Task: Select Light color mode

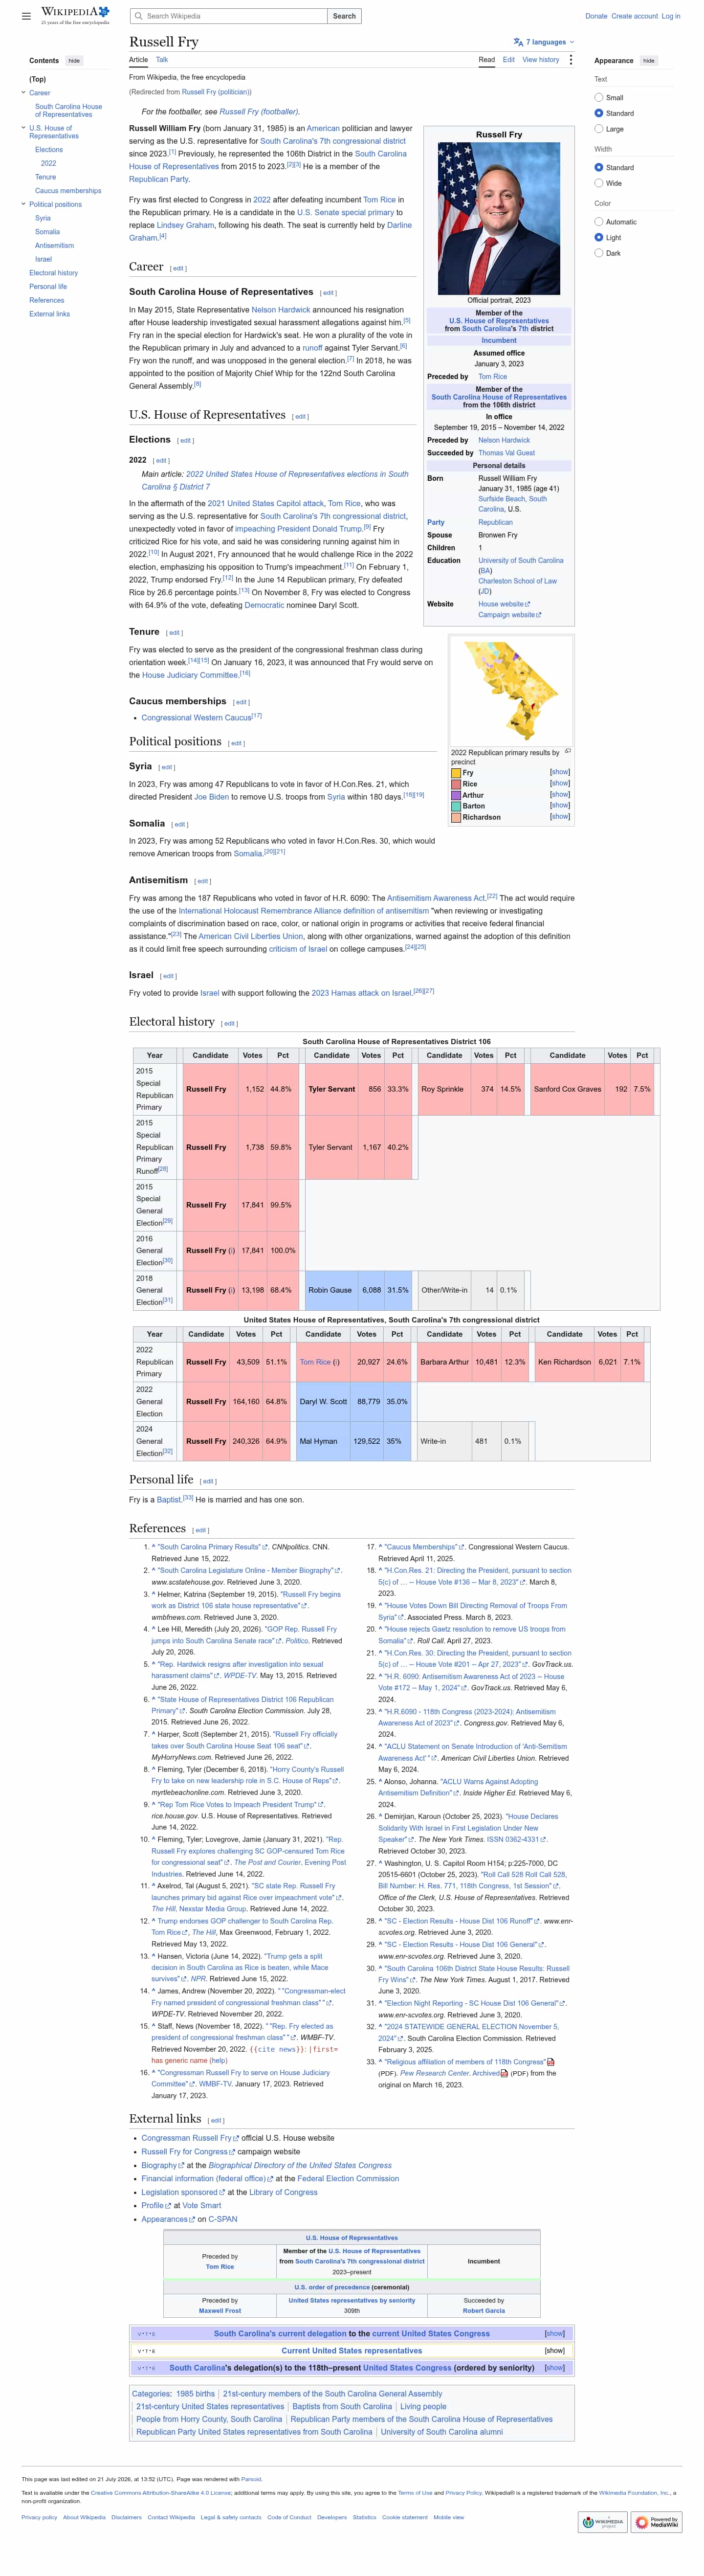Action: click(599, 237)
